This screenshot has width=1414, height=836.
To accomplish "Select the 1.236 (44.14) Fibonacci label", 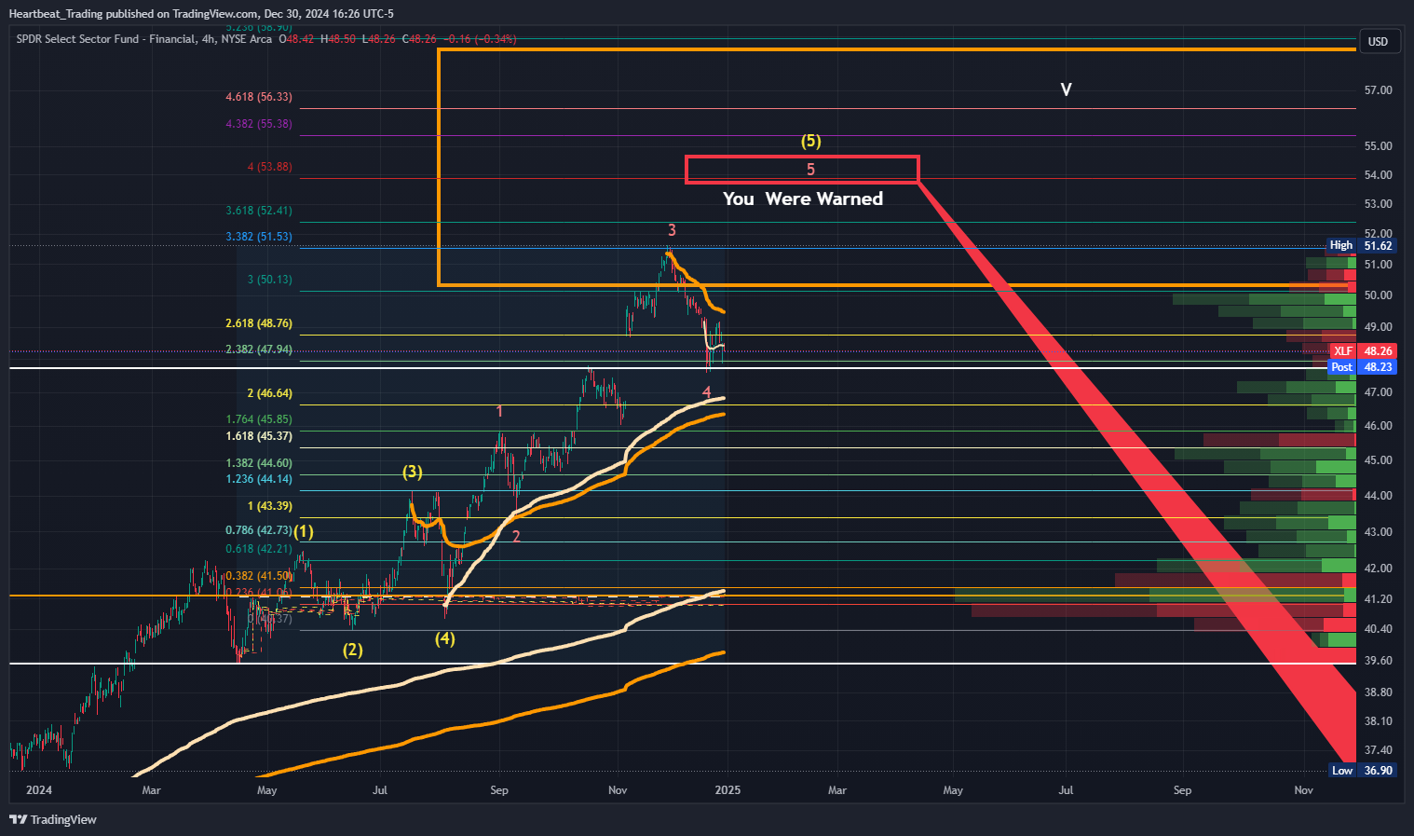I will (x=259, y=479).
